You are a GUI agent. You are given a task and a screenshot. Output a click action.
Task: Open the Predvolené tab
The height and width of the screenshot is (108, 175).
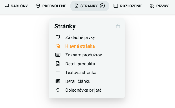click(51, 6)
